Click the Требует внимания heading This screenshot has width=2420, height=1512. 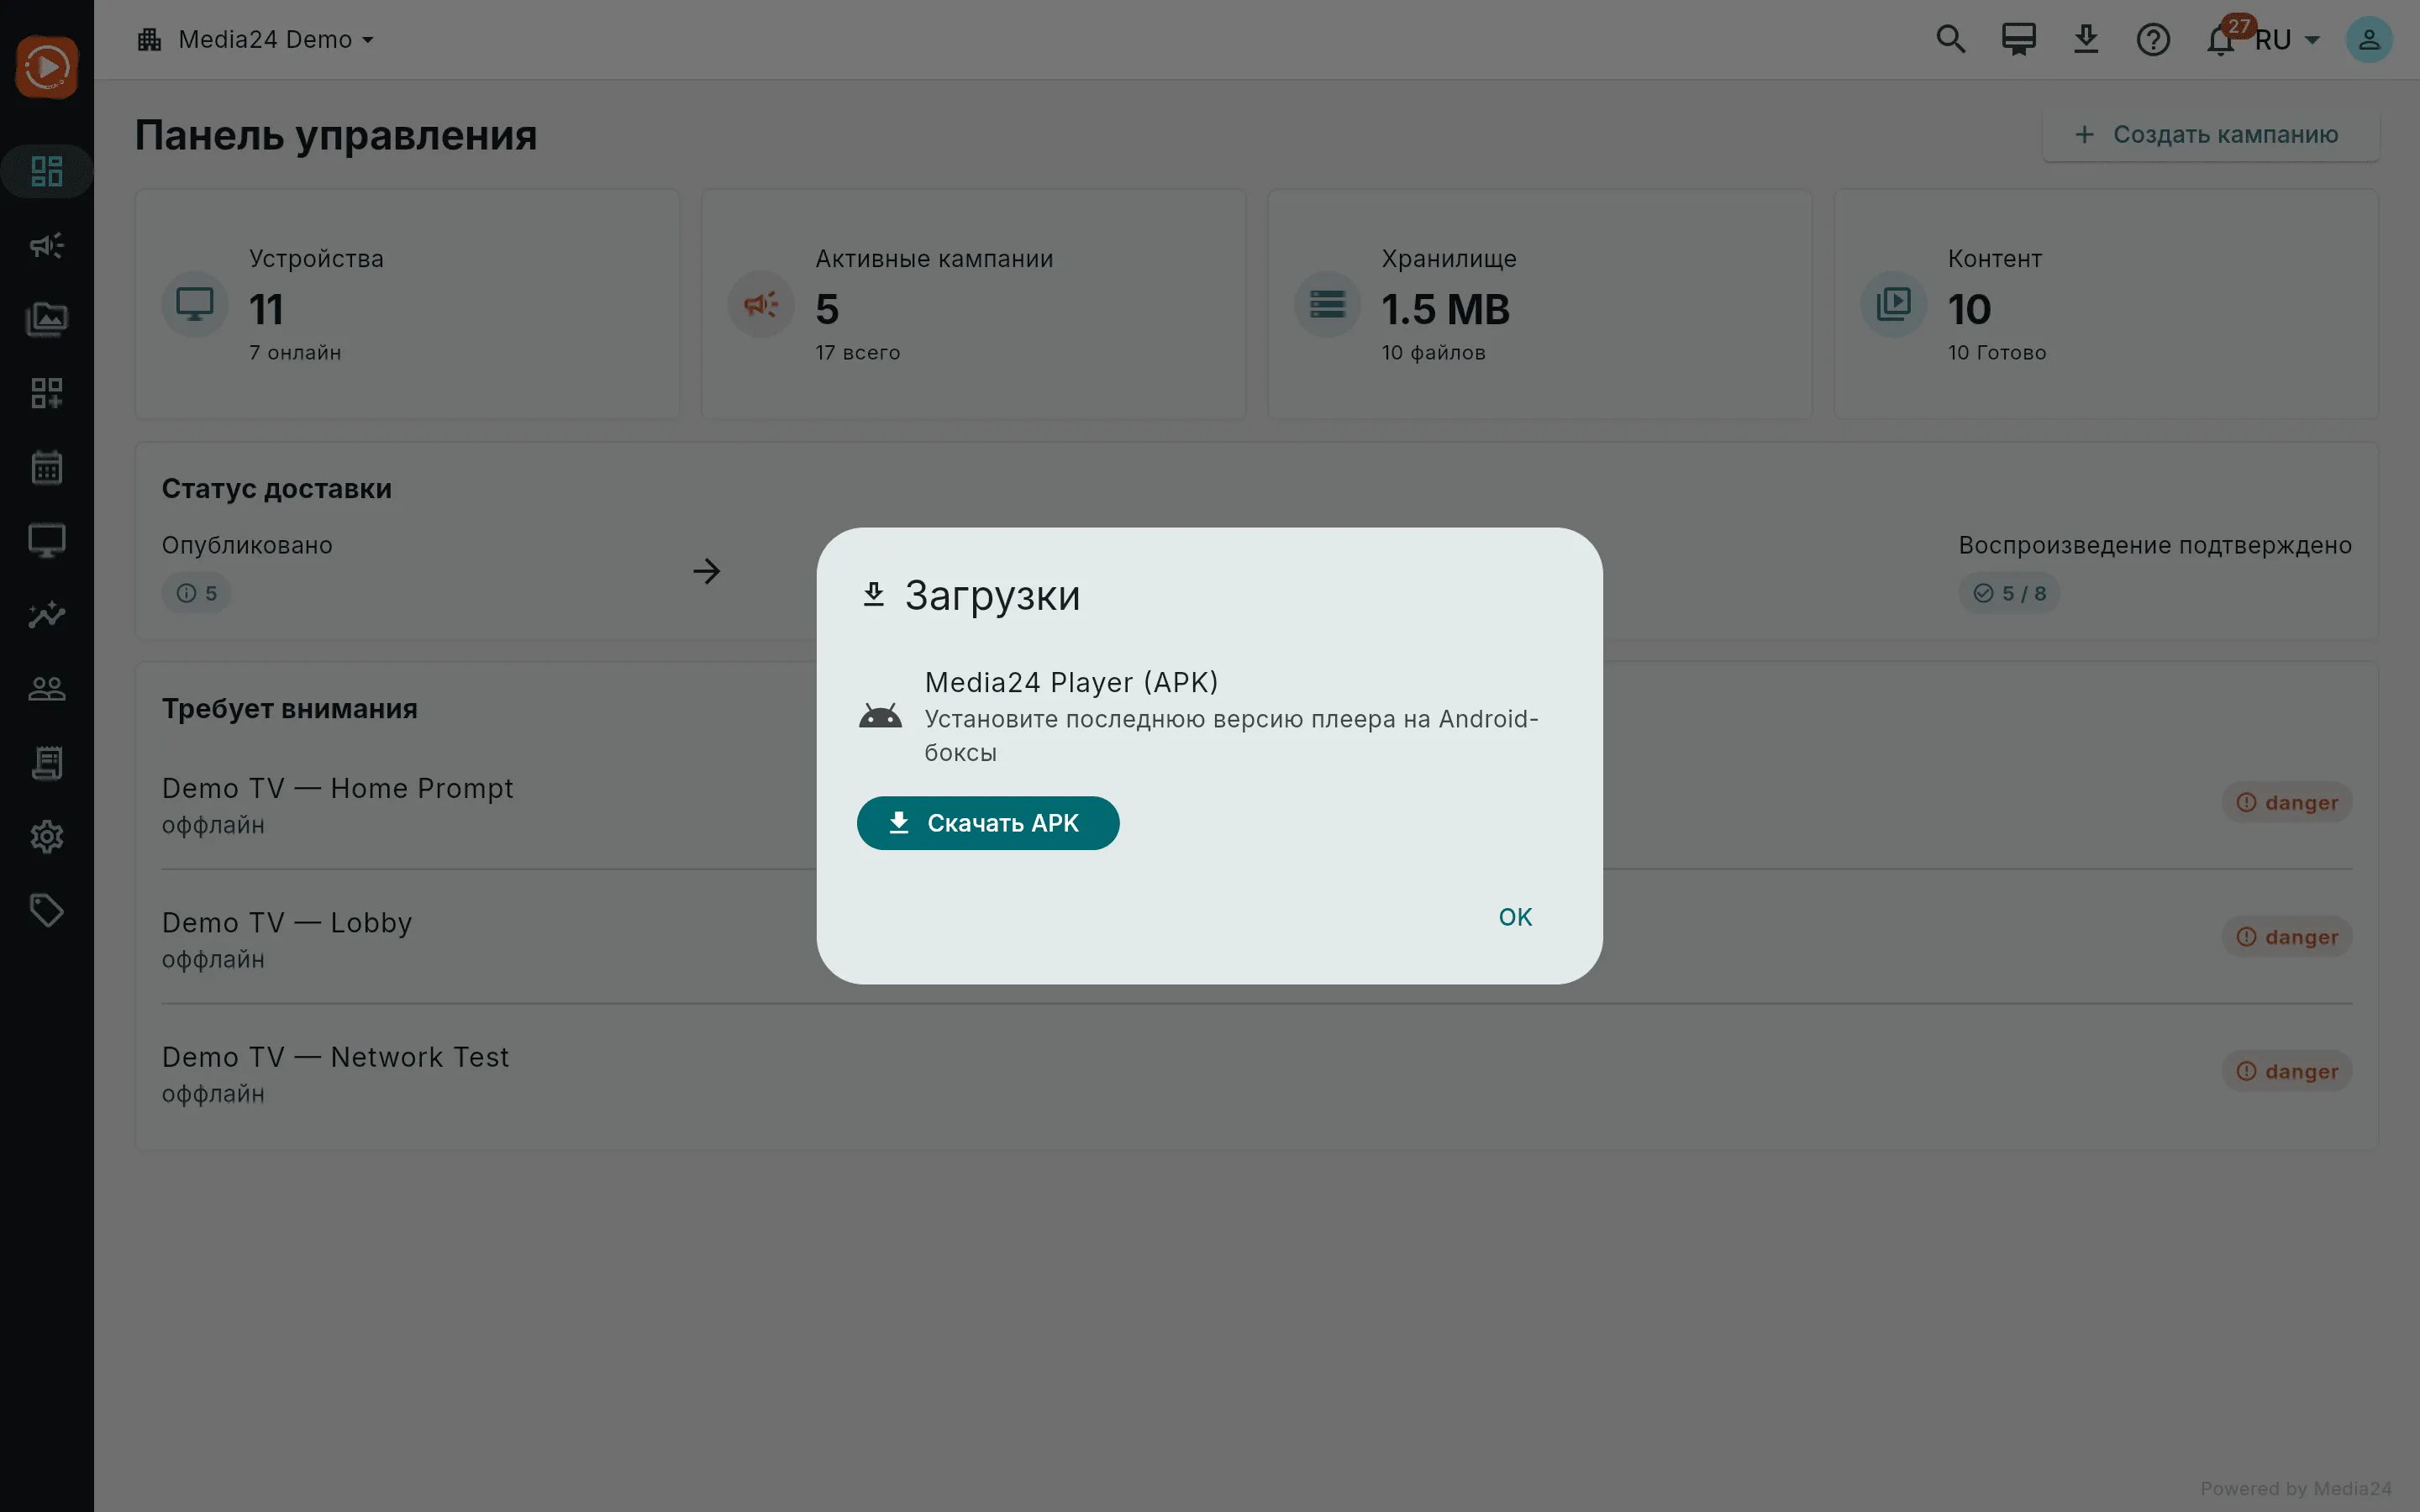290,709
